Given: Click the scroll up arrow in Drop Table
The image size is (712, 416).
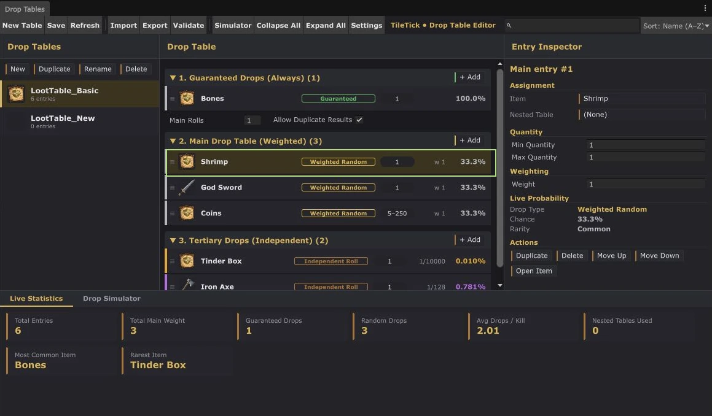Looking at the screenshot, I should point(500,64).
